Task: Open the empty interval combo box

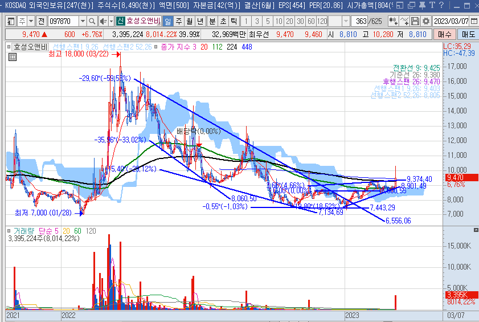Action: click(x=339, y=21)
